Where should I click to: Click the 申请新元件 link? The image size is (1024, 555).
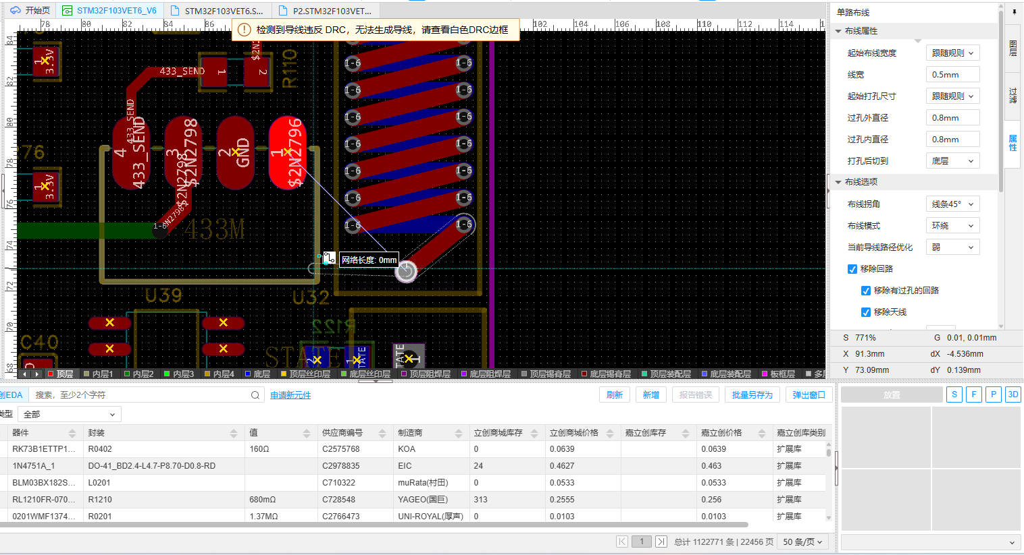290,395
